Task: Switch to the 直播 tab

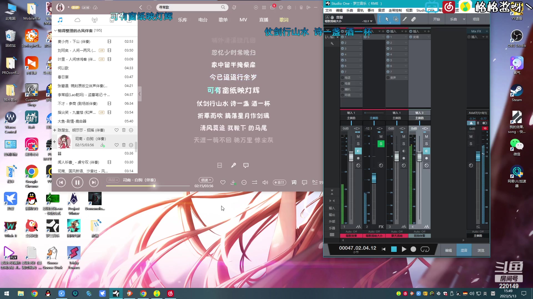Action: pyautogui.click(x=264, y=20)
